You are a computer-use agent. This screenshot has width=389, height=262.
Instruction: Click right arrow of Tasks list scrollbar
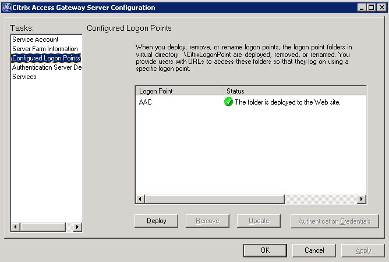click(77, 227)
